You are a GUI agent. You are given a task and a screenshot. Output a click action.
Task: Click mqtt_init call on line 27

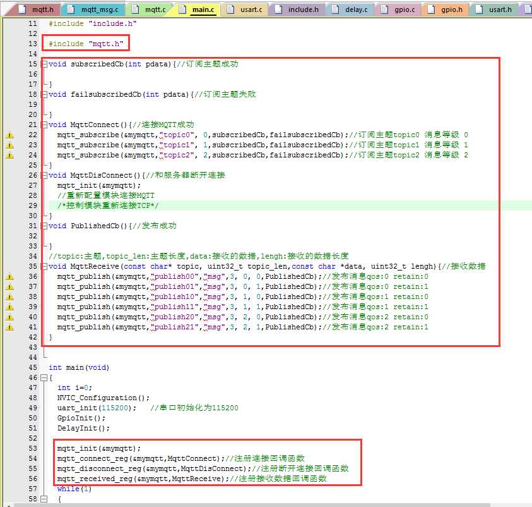pyautogui.click(x=98, y=185)
